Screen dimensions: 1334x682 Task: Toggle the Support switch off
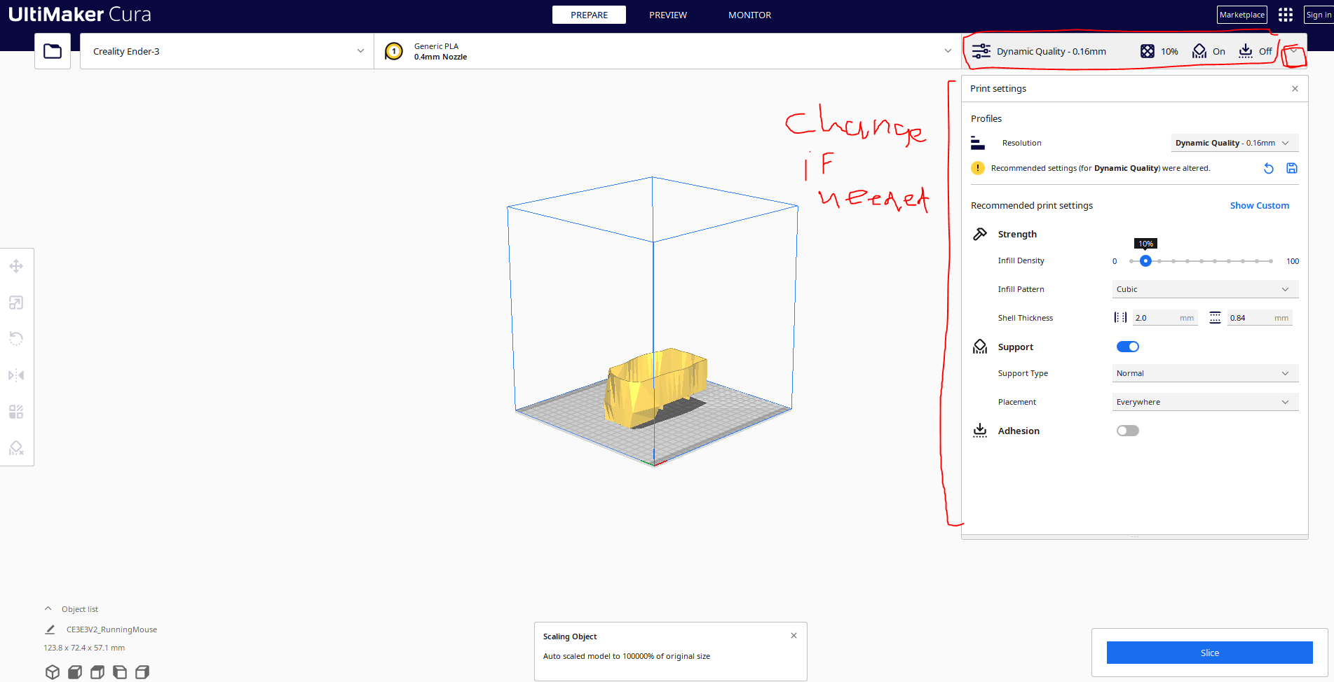pos(1128,347)
